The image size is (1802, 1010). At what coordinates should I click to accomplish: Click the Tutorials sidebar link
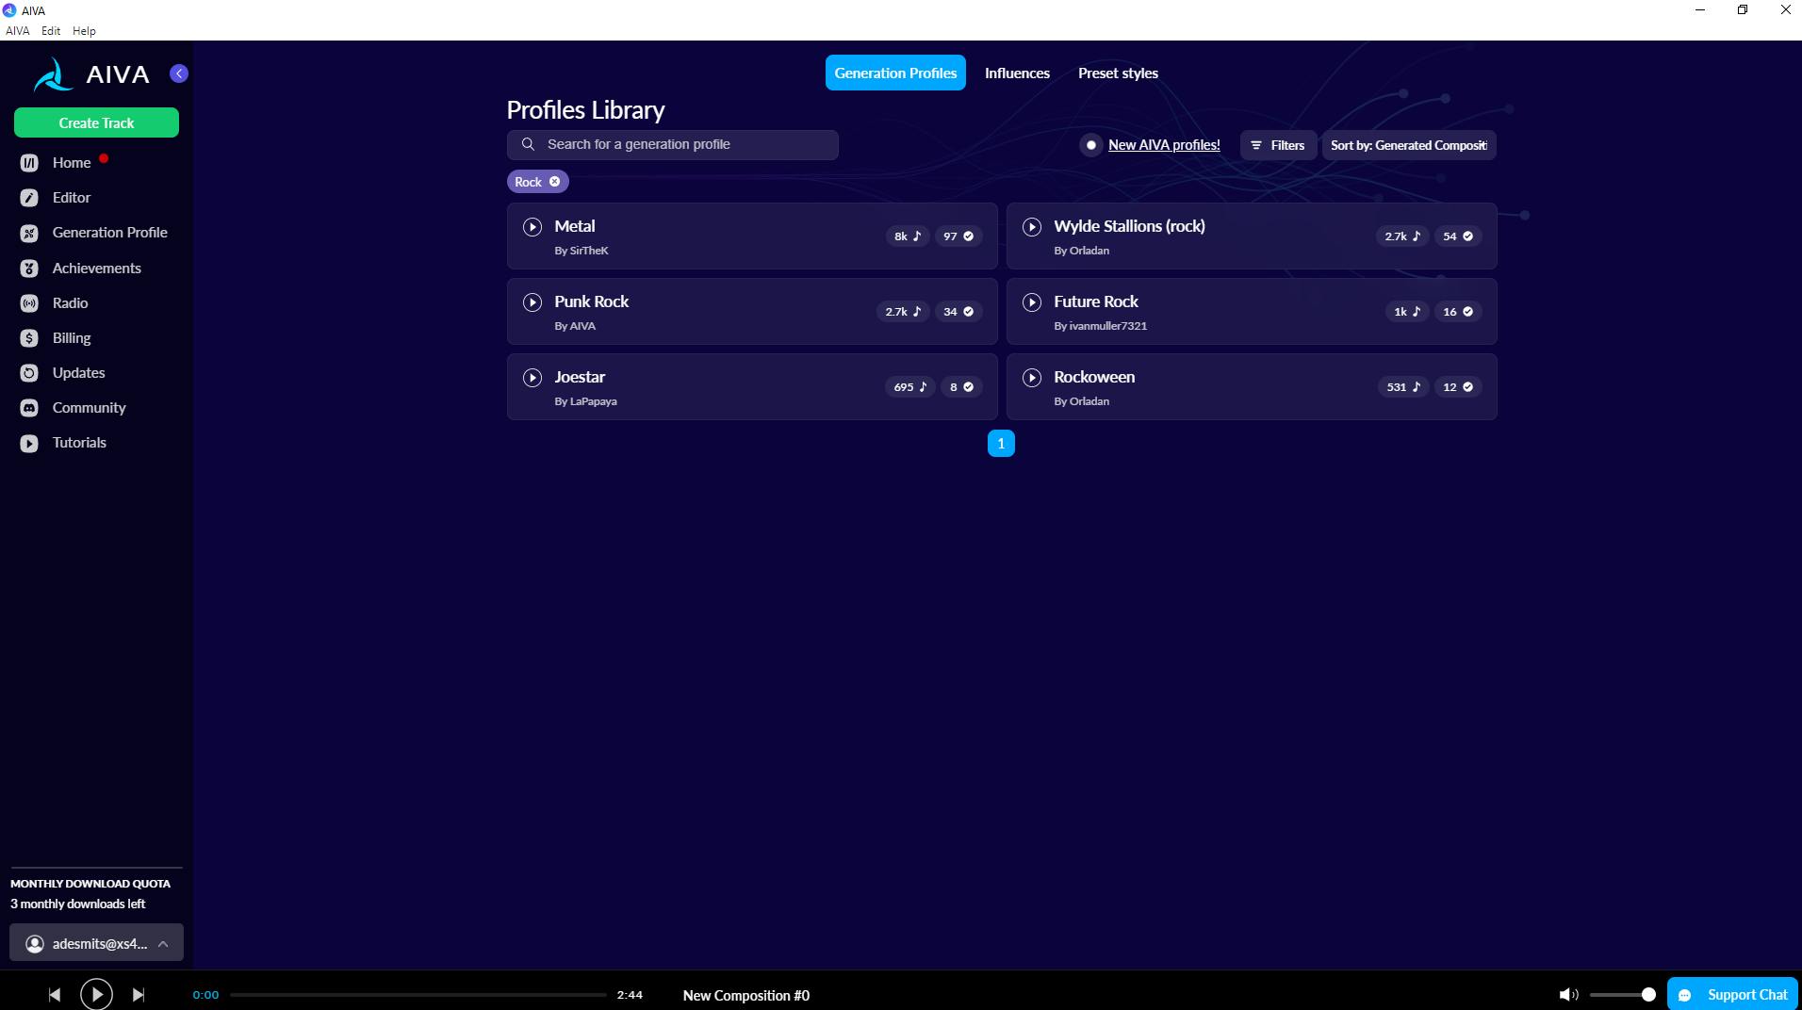coord(79,443)
